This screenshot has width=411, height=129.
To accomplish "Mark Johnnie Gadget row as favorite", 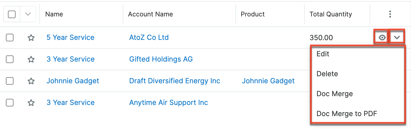I will point(31,81).
